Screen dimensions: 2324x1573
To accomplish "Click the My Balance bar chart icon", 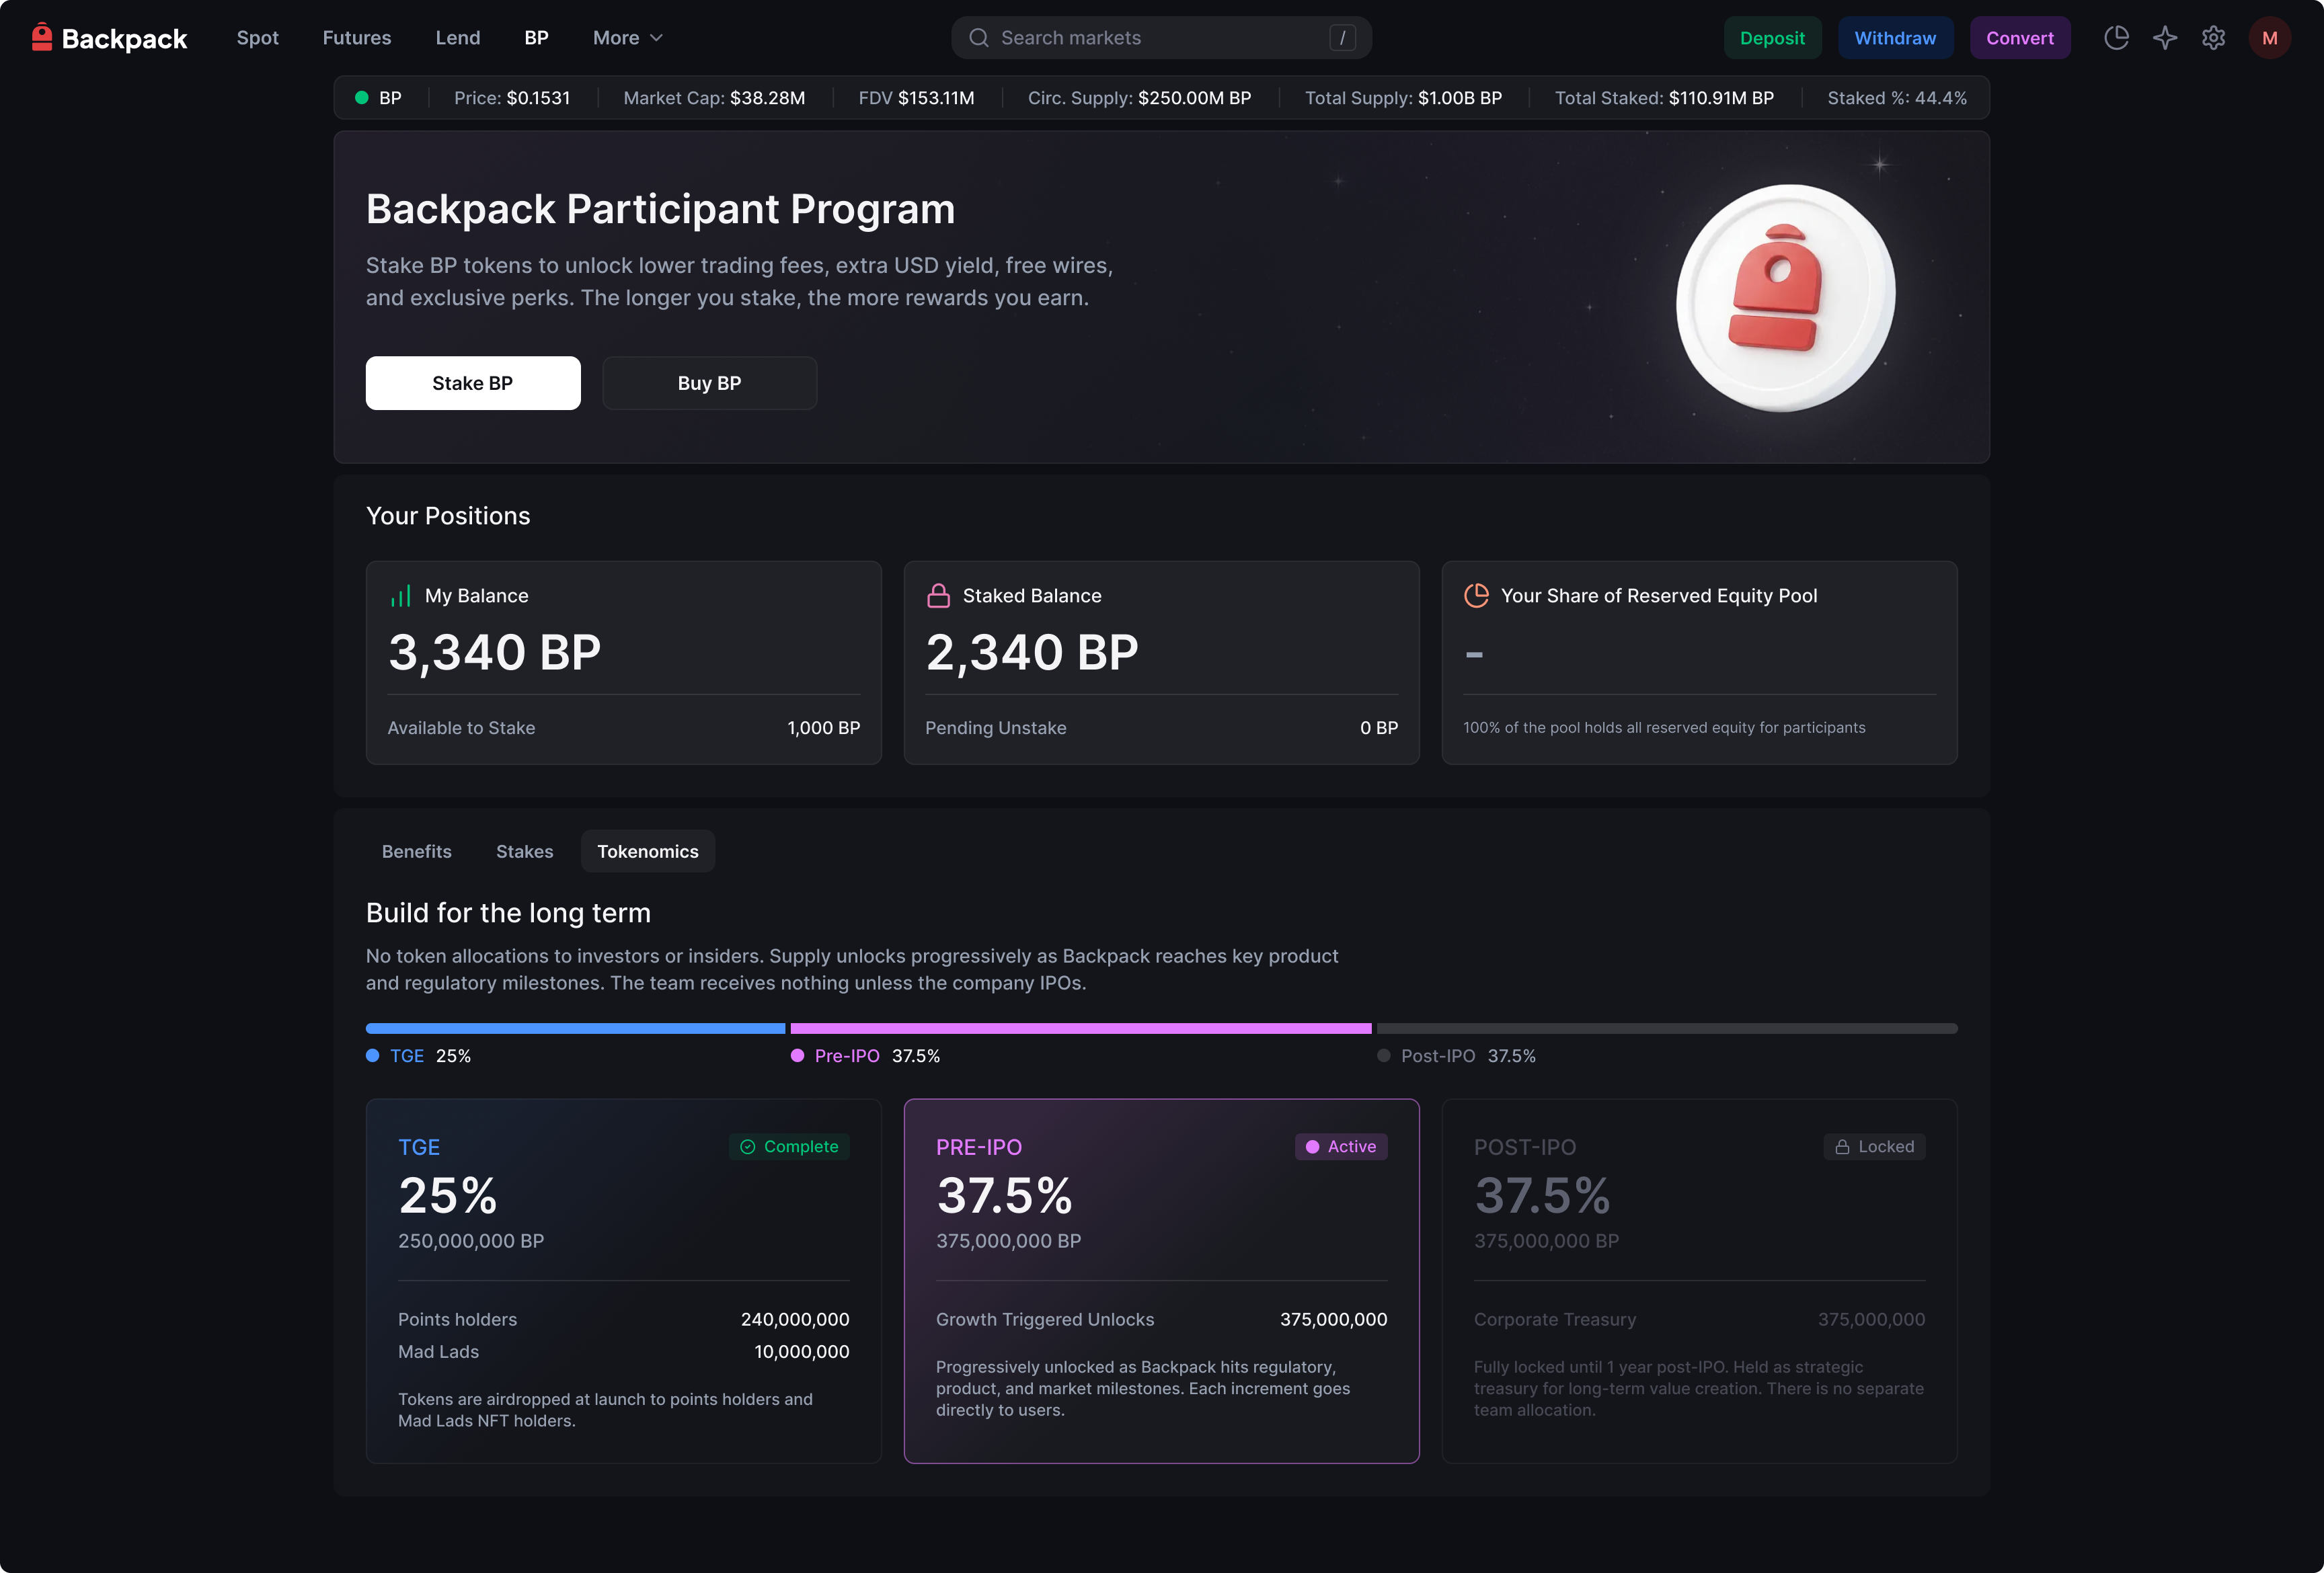I will [400, 597].
